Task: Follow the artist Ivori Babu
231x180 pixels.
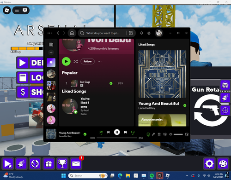Action: (87, 61)
